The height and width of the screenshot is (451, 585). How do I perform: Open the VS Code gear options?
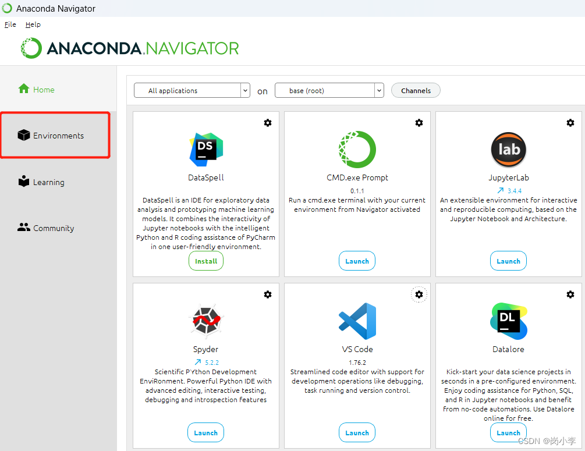point(419,294)
